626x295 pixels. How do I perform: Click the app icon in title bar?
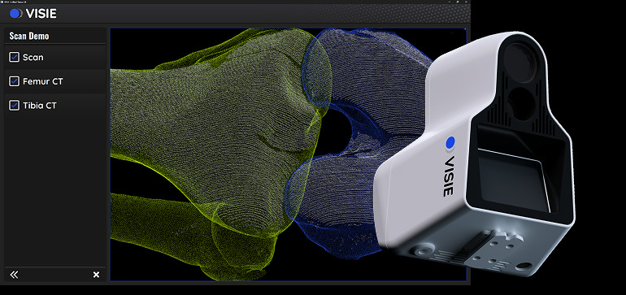pos(2,2)
